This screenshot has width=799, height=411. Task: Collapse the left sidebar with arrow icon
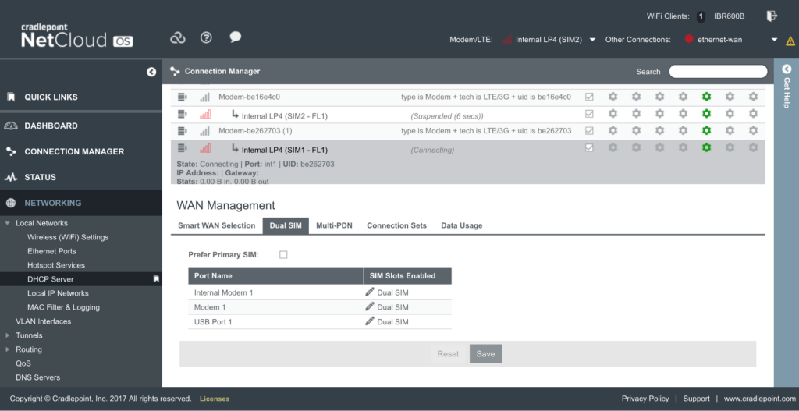tap(151, 72)
